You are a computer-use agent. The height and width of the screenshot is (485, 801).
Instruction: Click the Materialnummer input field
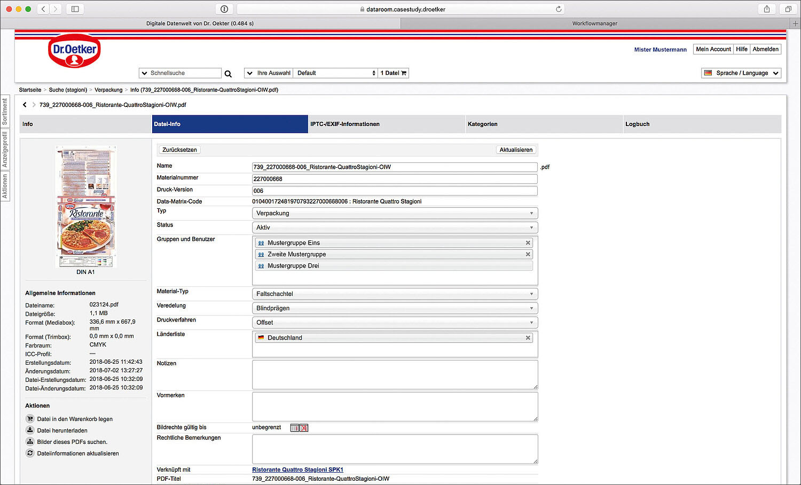395,179
